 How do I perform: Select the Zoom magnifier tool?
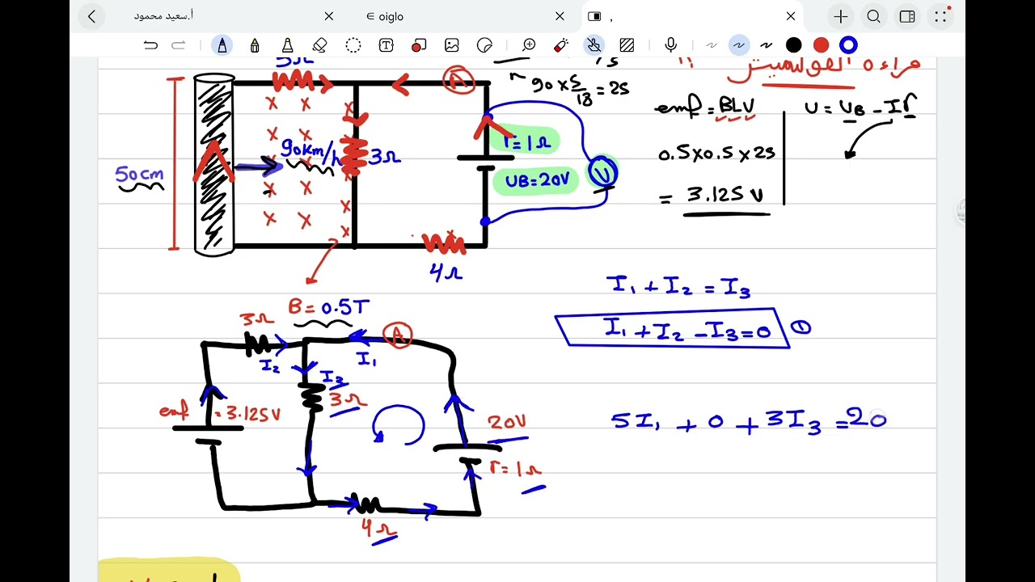click(x=529, y=45)
